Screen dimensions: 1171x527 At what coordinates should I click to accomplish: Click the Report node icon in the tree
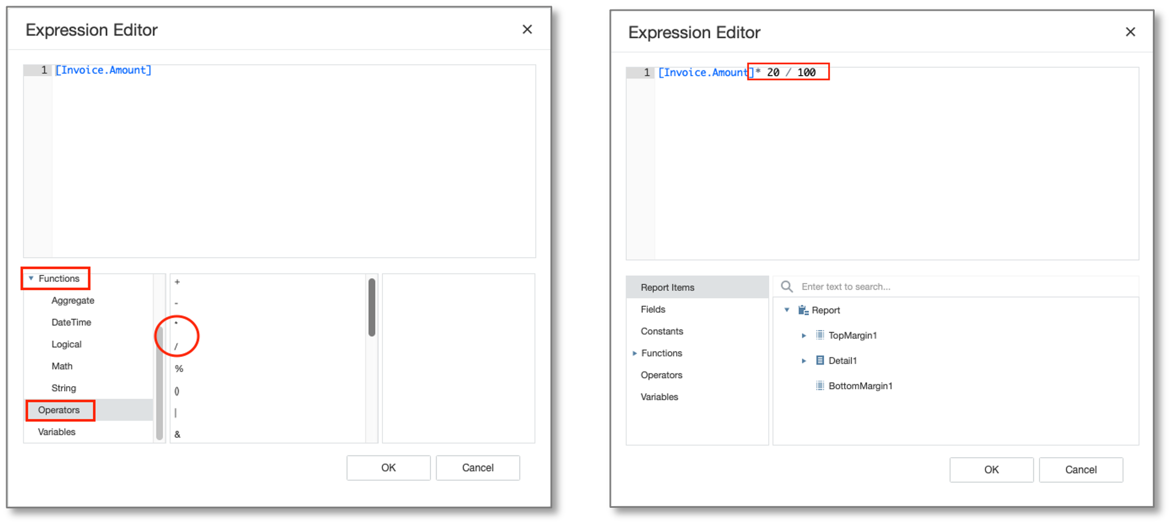(x=802, y=310)
